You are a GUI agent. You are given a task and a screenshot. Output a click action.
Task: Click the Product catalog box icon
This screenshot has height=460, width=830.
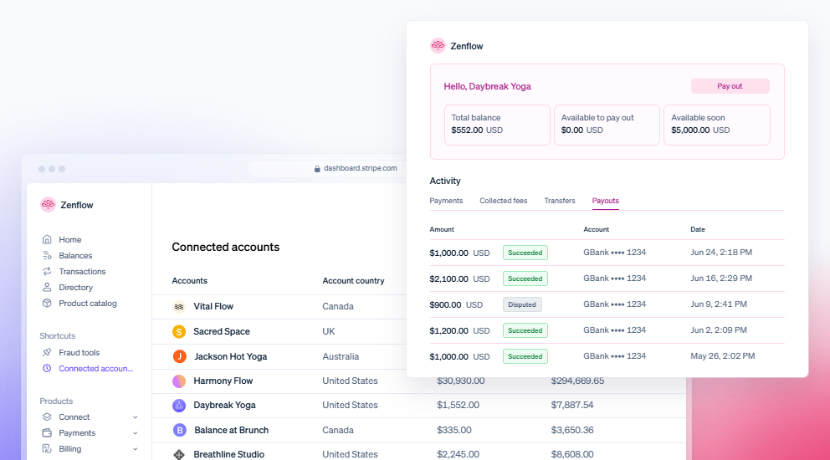point(47,303)
